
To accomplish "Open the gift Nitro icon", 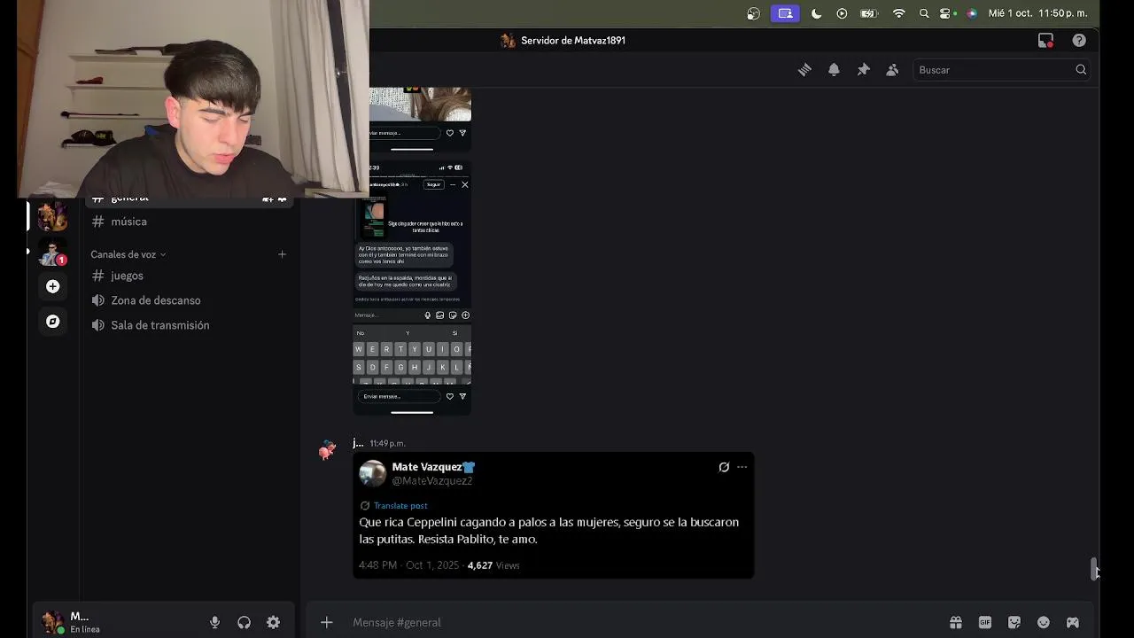I will pyautogui.click(x=955, y=622).
